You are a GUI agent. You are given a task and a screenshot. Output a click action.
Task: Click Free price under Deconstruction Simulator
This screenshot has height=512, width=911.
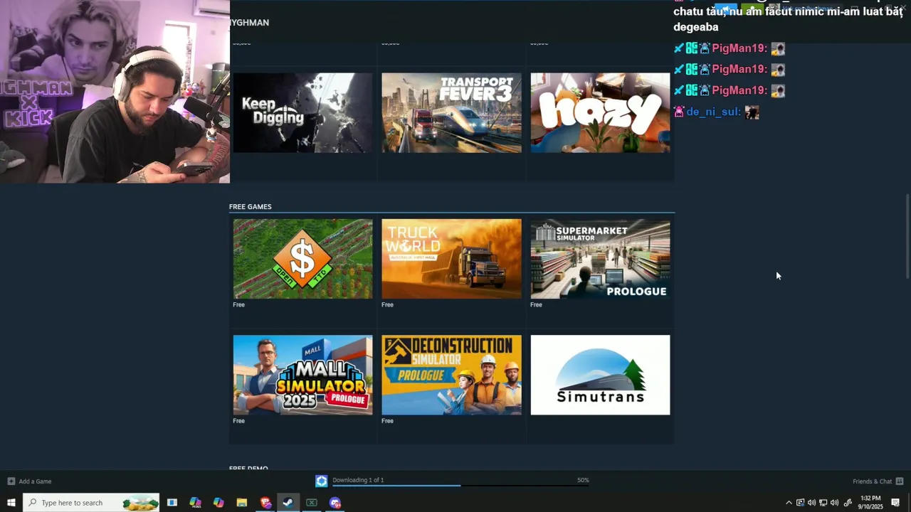point(387,421)
